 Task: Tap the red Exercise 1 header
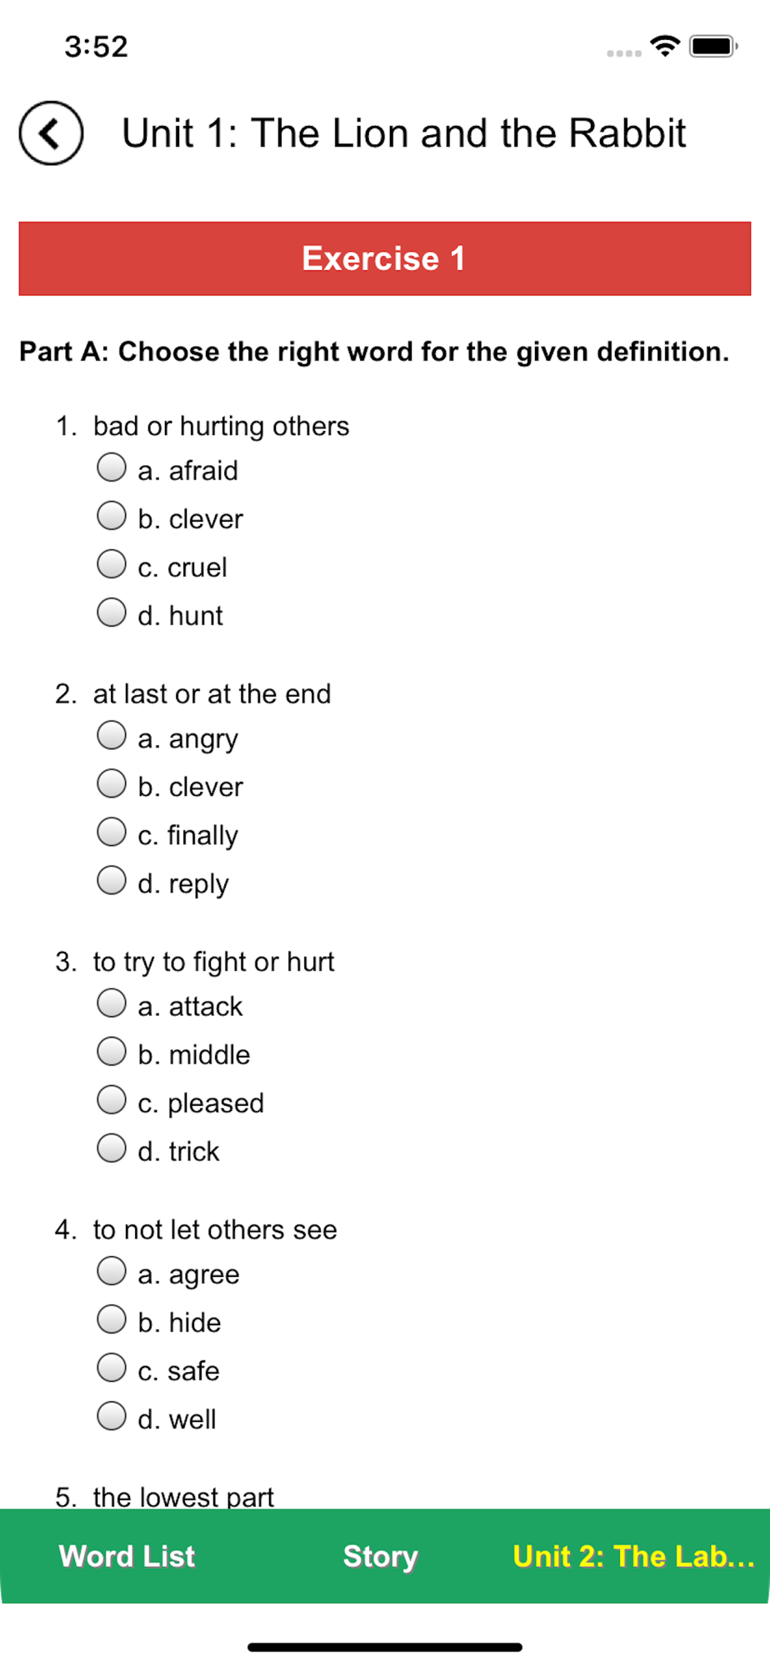pos(385,258)
